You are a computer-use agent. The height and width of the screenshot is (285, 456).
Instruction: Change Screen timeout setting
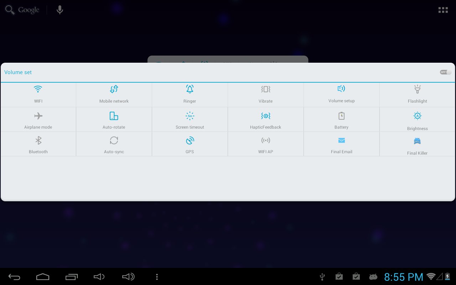tap(190, 120)
